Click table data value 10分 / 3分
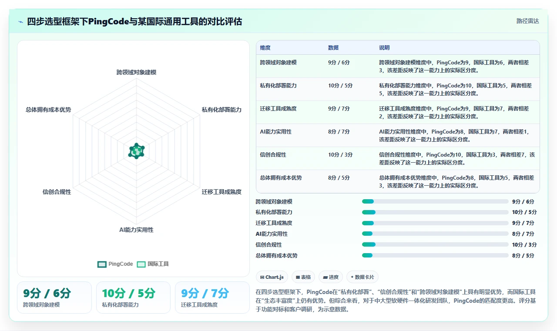 pos(340,155)
